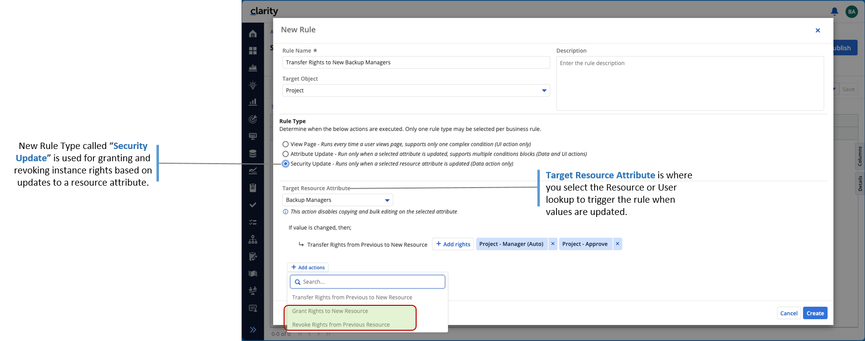The image size is (865, 341).
Task: Click the Cancel button
Action: coord(789,313)
